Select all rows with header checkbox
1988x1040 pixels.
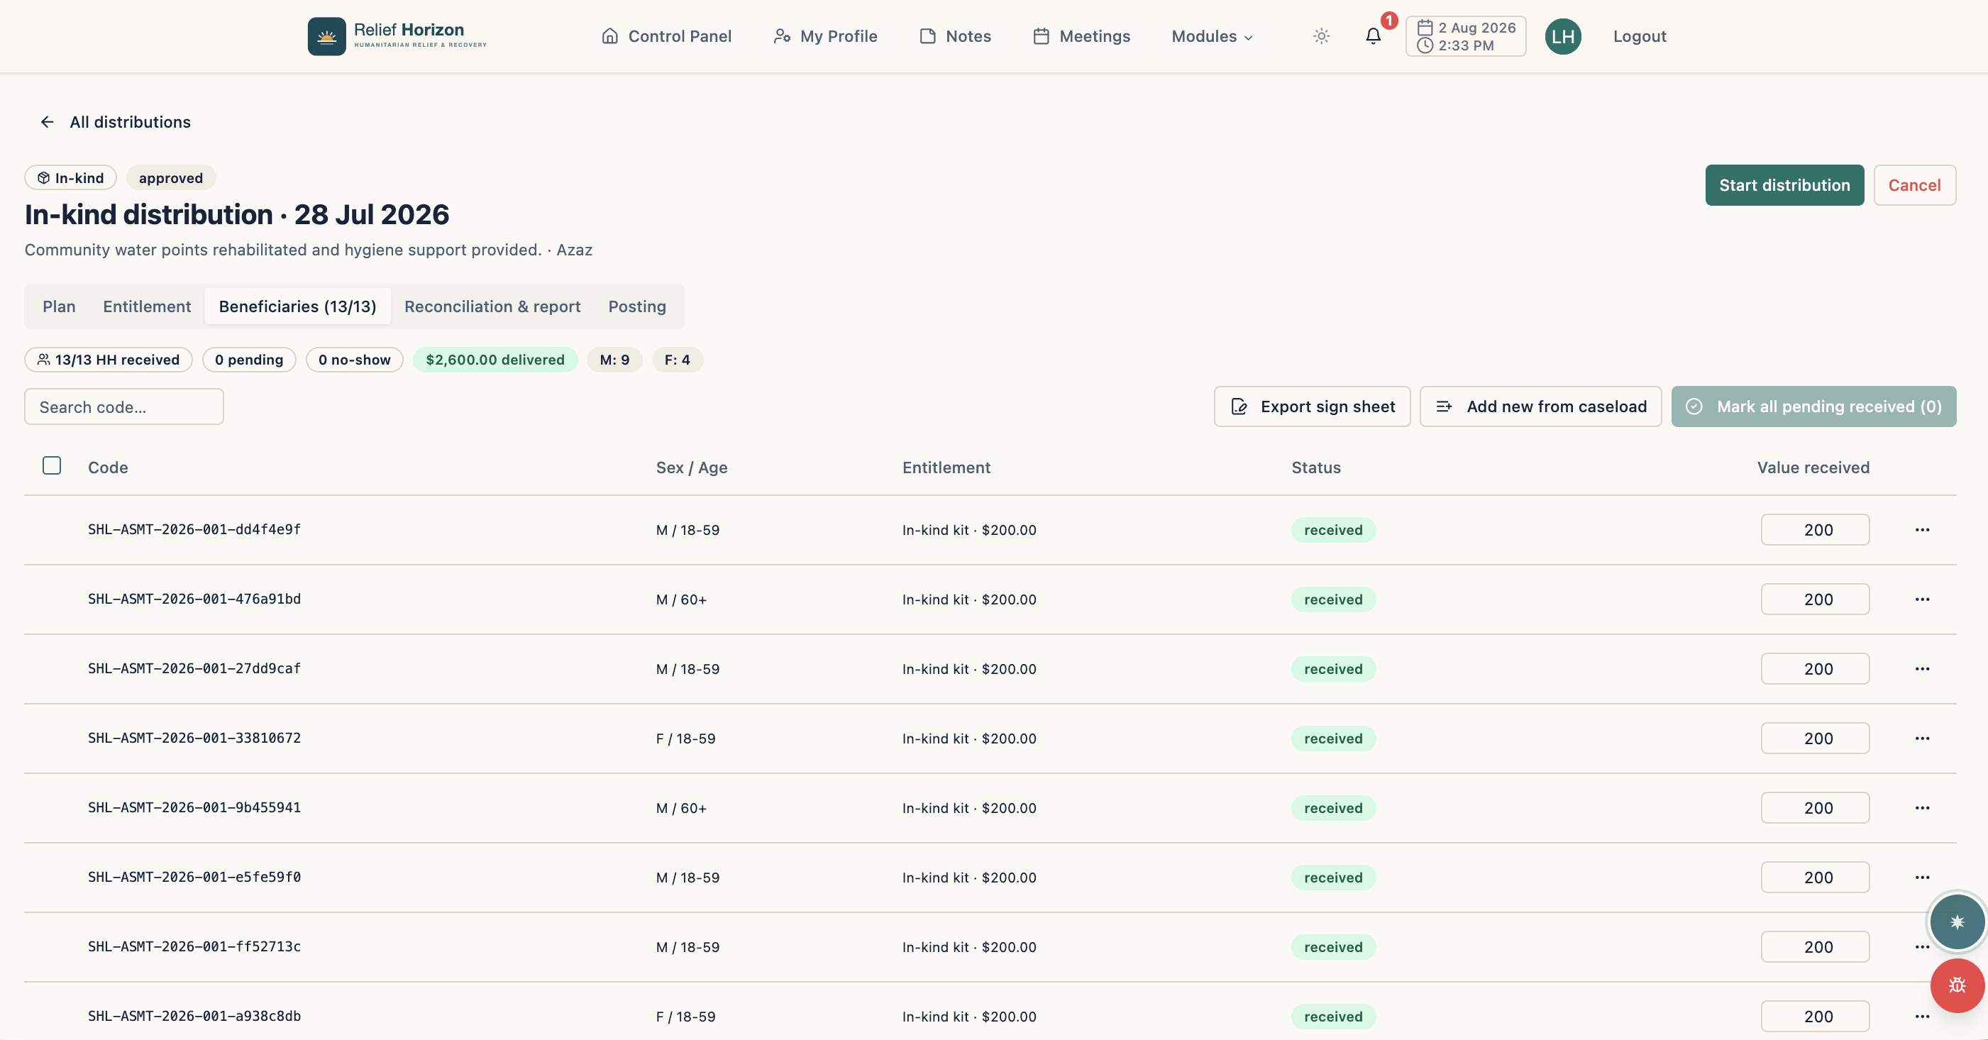click(52, 465)
